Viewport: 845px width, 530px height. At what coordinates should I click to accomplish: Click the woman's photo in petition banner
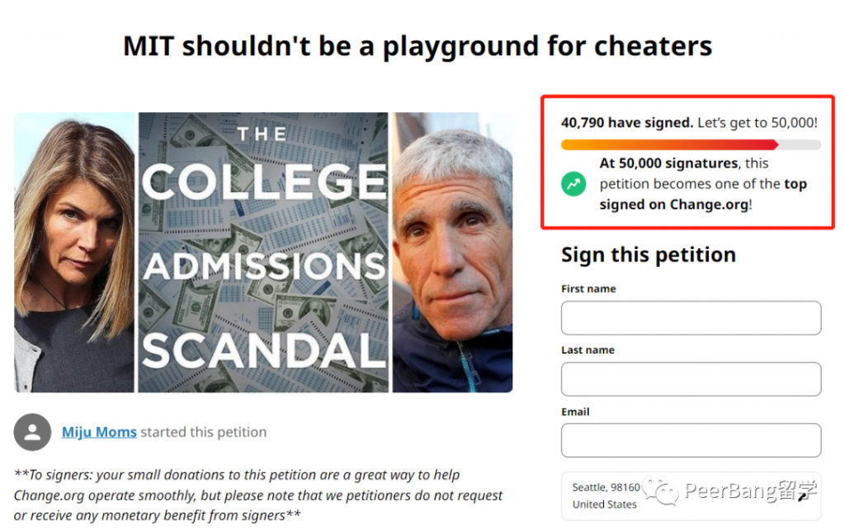(74, 252)
